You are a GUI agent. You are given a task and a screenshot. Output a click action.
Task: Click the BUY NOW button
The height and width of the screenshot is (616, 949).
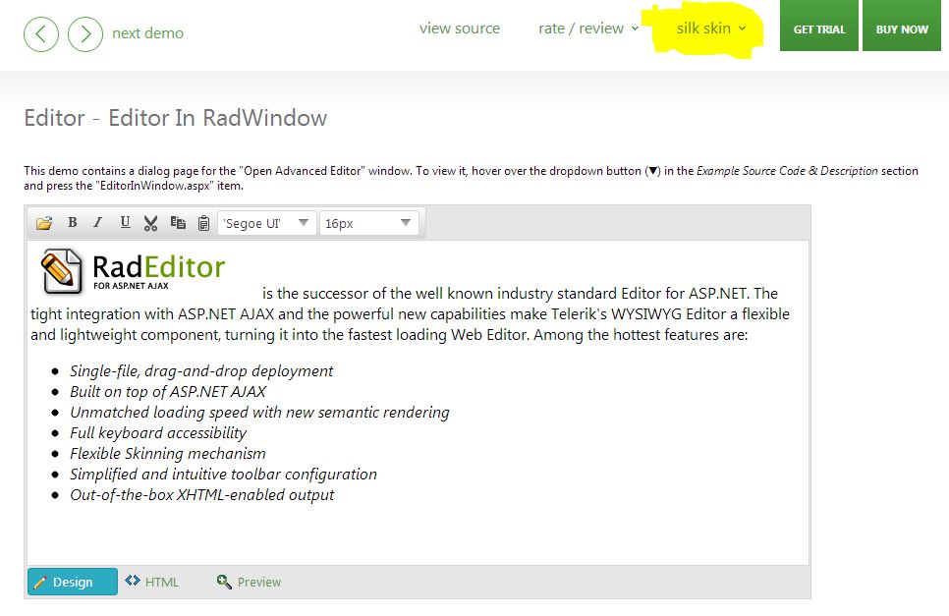tap(902, 26)
